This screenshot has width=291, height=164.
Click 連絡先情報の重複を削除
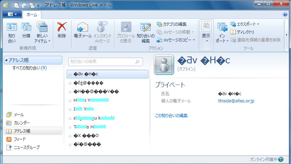click(x=256, y=40)
